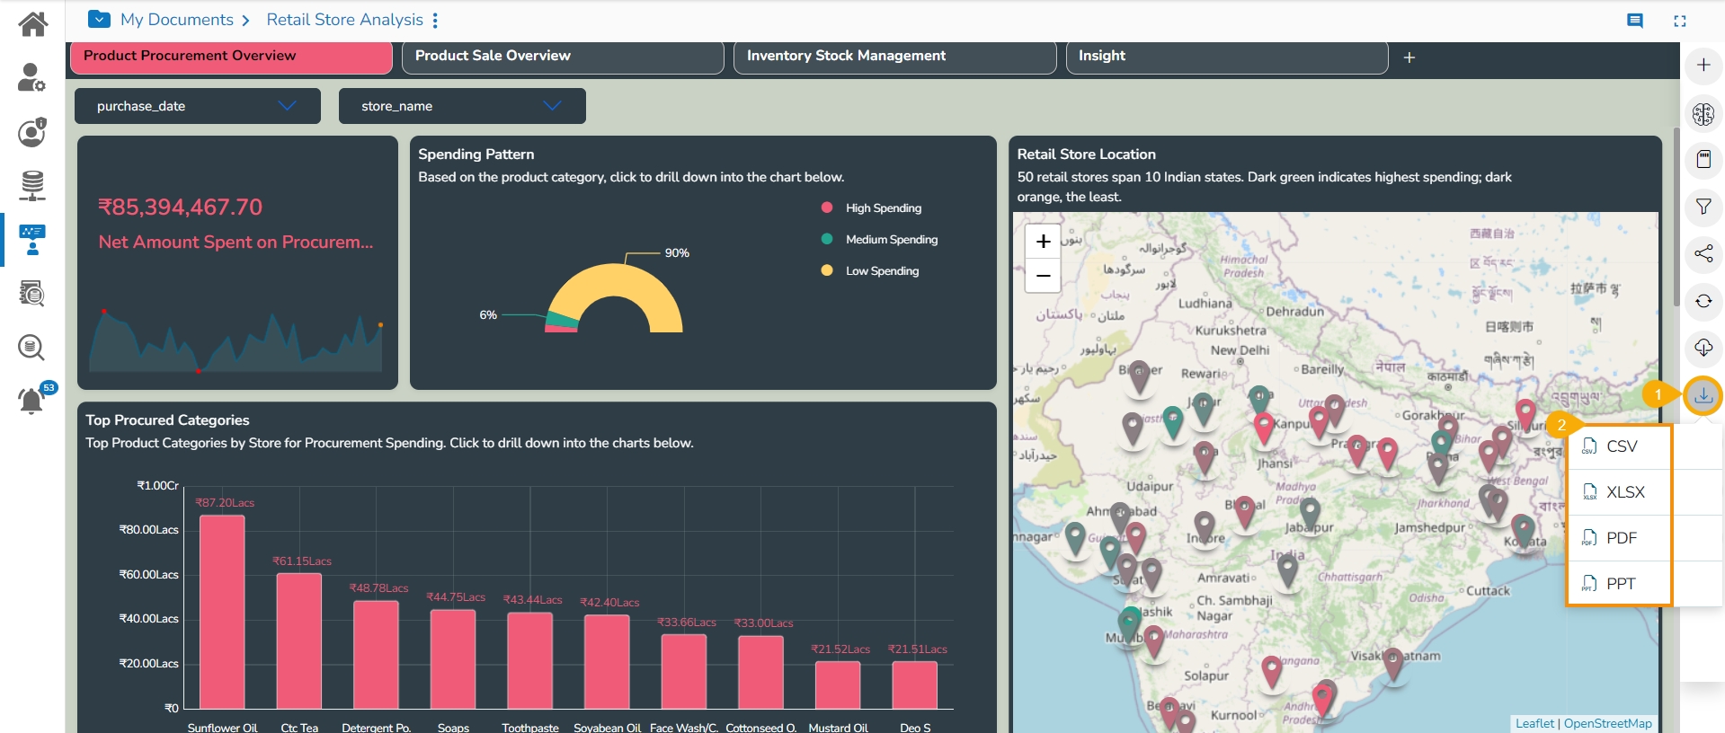Click the filter funnel icon
Viewport: 1725px width, 733px height.
(x=1703, y=207)
